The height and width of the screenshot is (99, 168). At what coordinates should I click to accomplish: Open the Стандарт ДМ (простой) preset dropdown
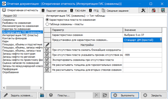(142, 40)
